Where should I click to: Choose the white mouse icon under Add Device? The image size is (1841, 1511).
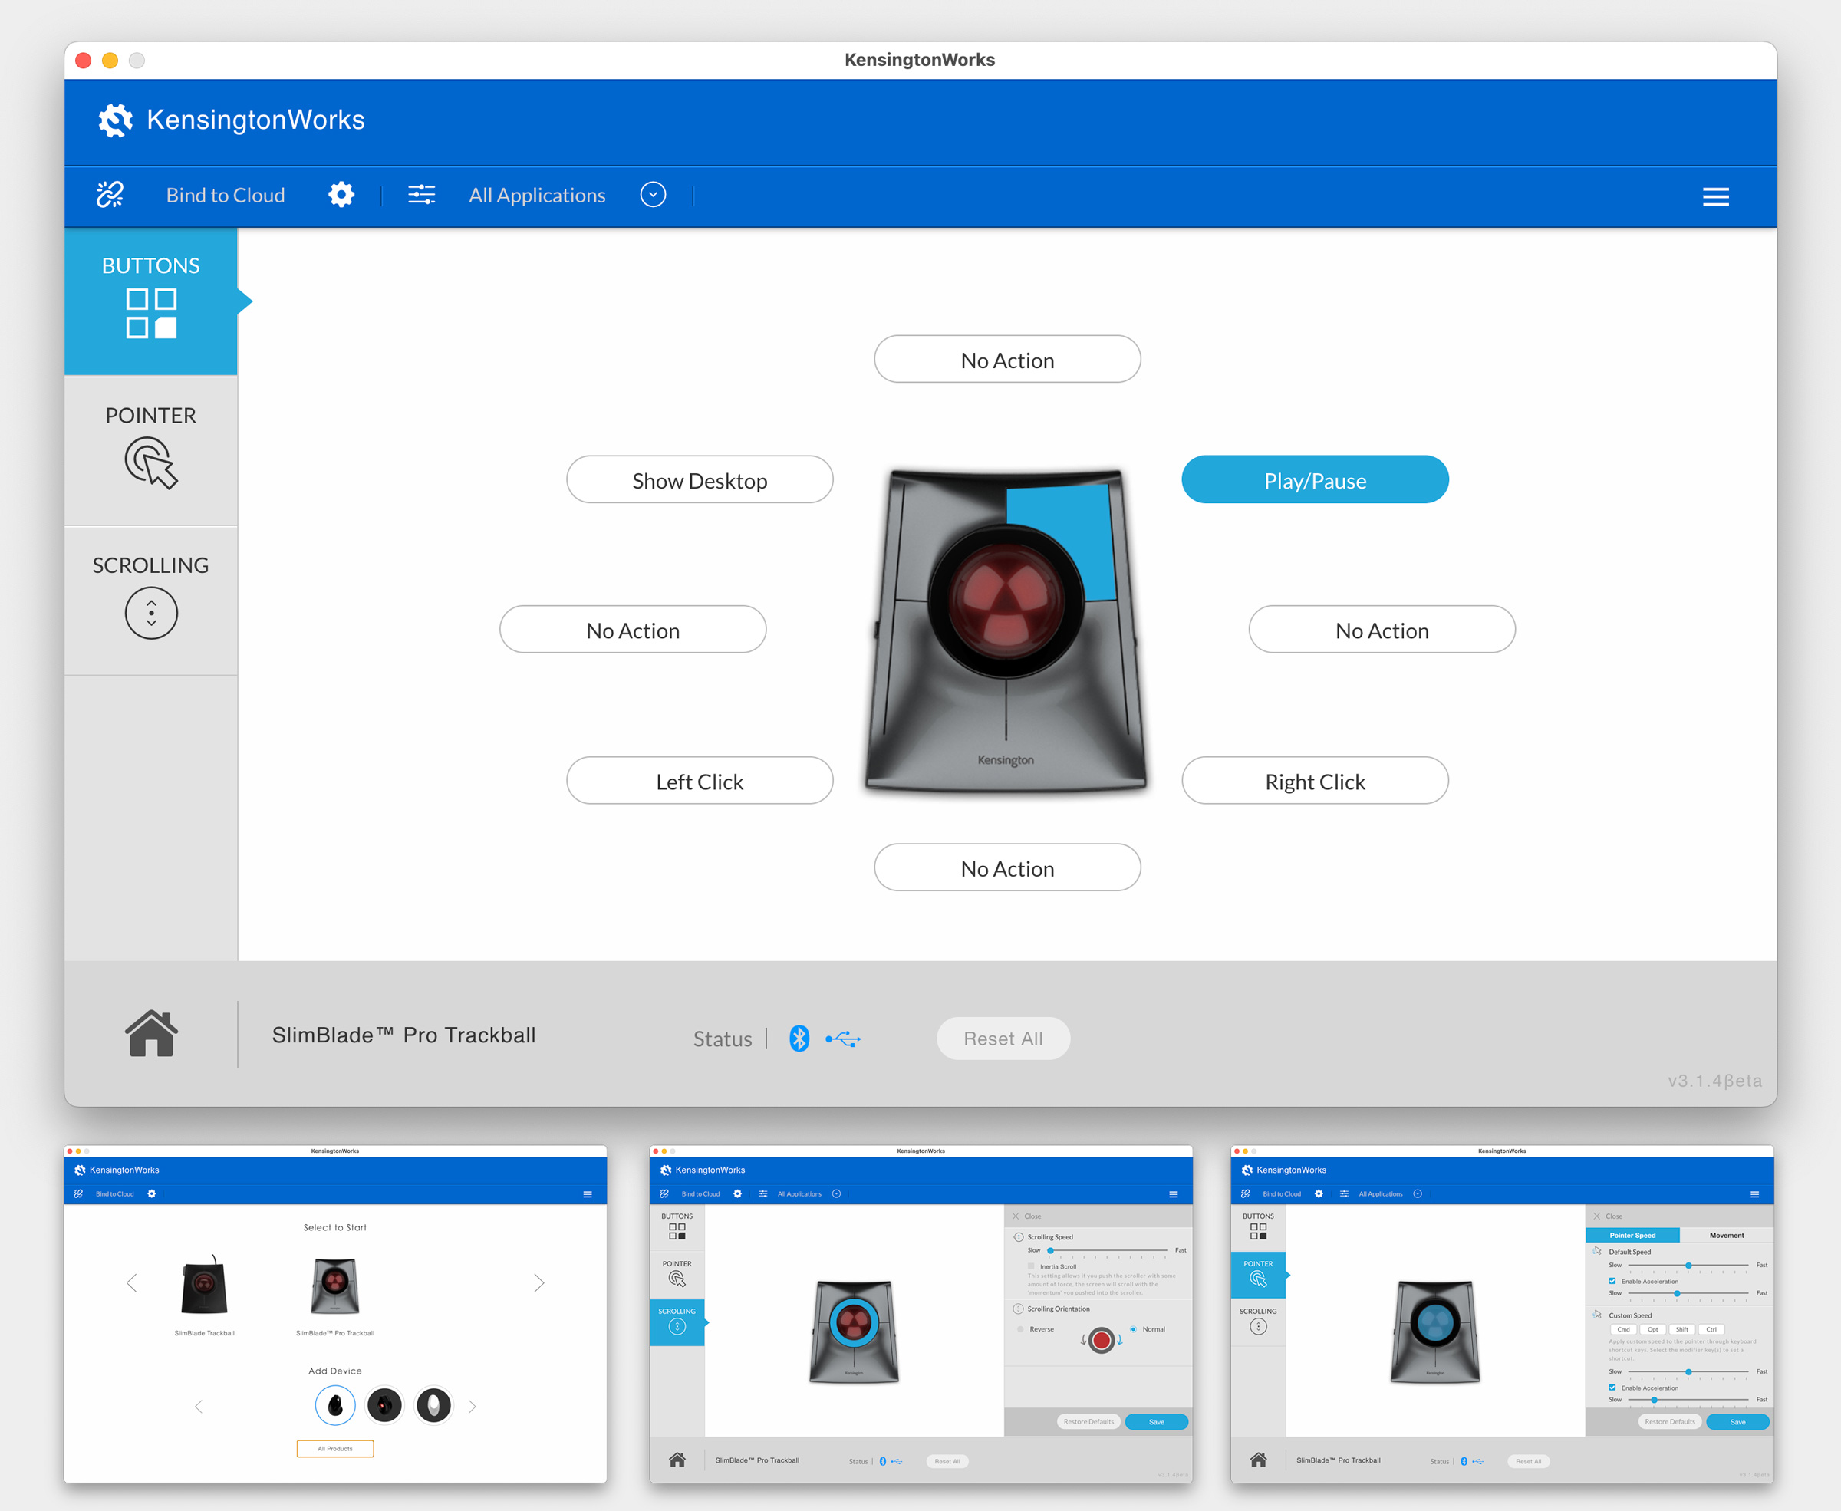pos(433,1405)
